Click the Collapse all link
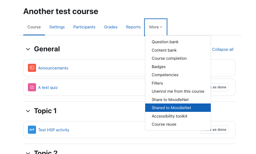The height and width of the screenshot is (154, 256). coord(222,49)
